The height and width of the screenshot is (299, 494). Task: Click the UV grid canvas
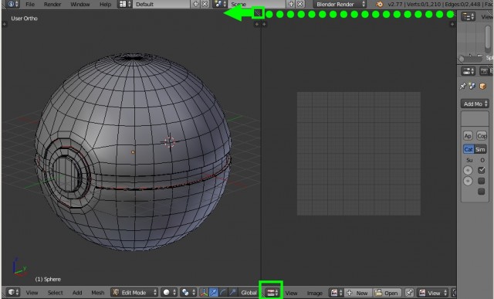[358, 154]
